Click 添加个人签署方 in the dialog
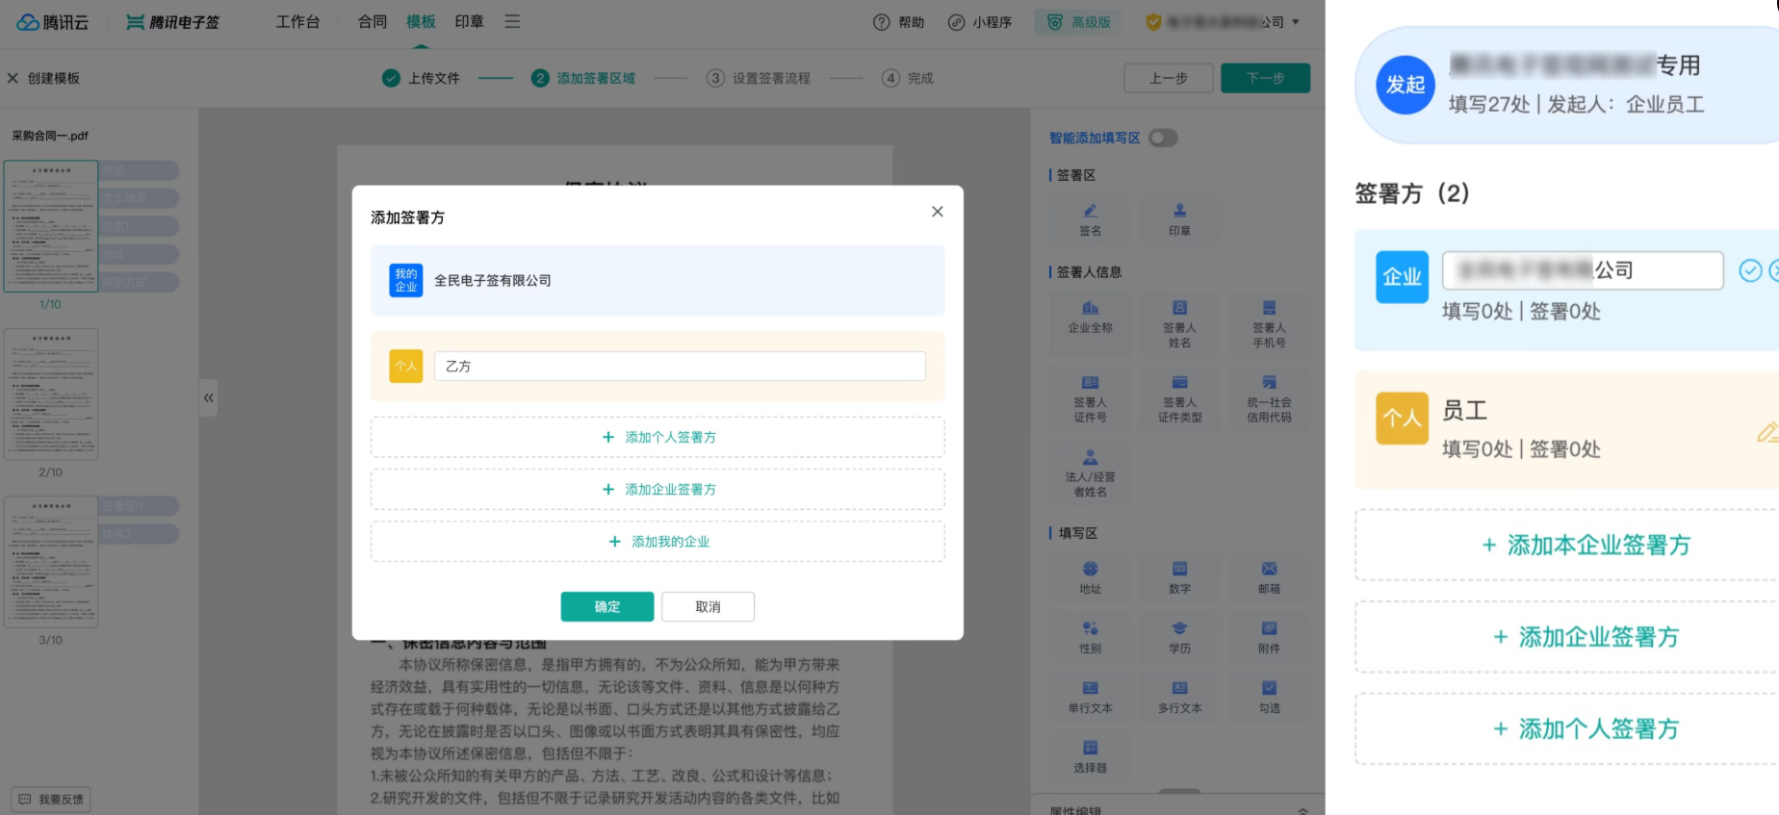 coord(657,437)
